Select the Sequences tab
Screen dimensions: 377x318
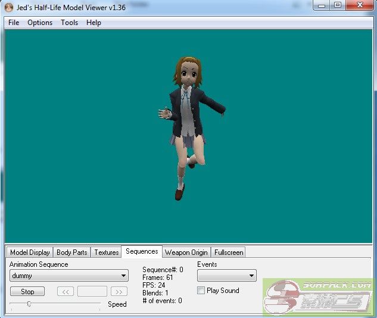pyautogui.click(x=142, y=251)
